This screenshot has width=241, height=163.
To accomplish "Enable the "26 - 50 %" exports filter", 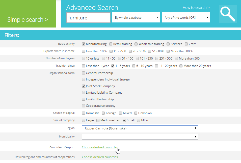I will click(130, 51).
